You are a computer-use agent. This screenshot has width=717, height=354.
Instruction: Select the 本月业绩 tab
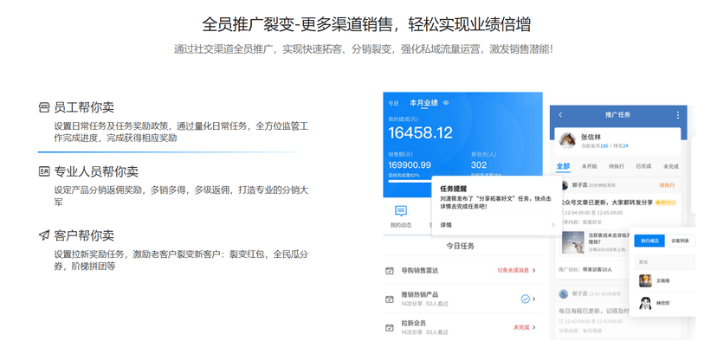pos(423,103)
